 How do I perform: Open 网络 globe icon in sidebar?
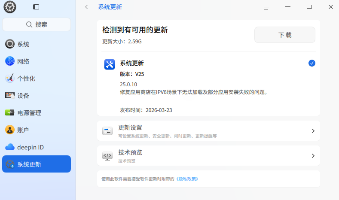[x=10, y=61]
